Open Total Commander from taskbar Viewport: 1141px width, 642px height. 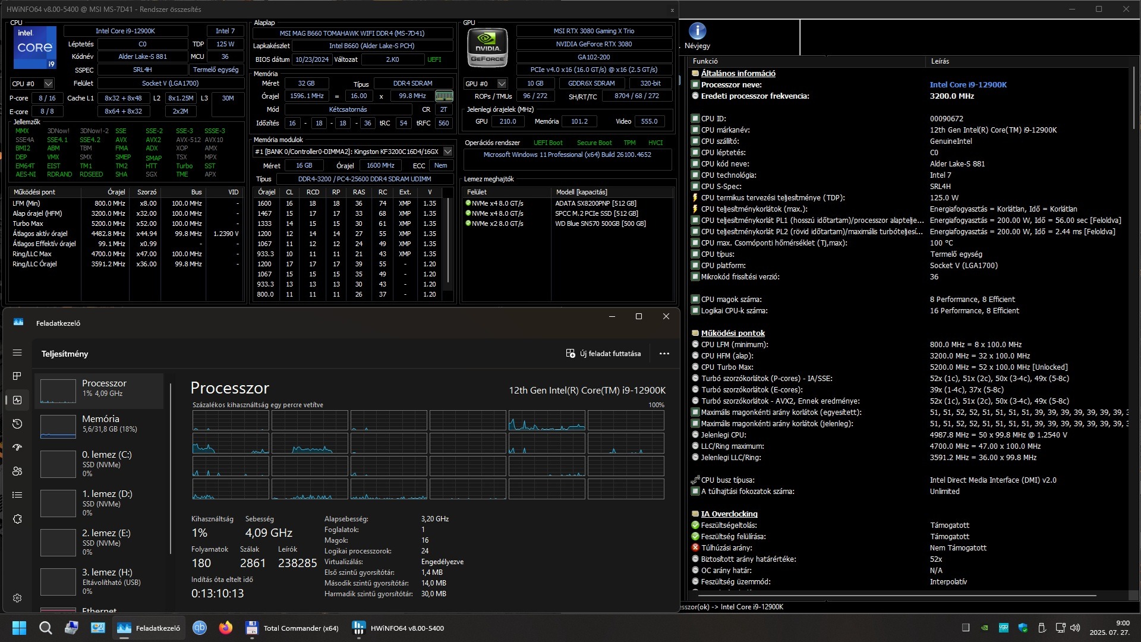pyautogui.click(x=292, y=628)
